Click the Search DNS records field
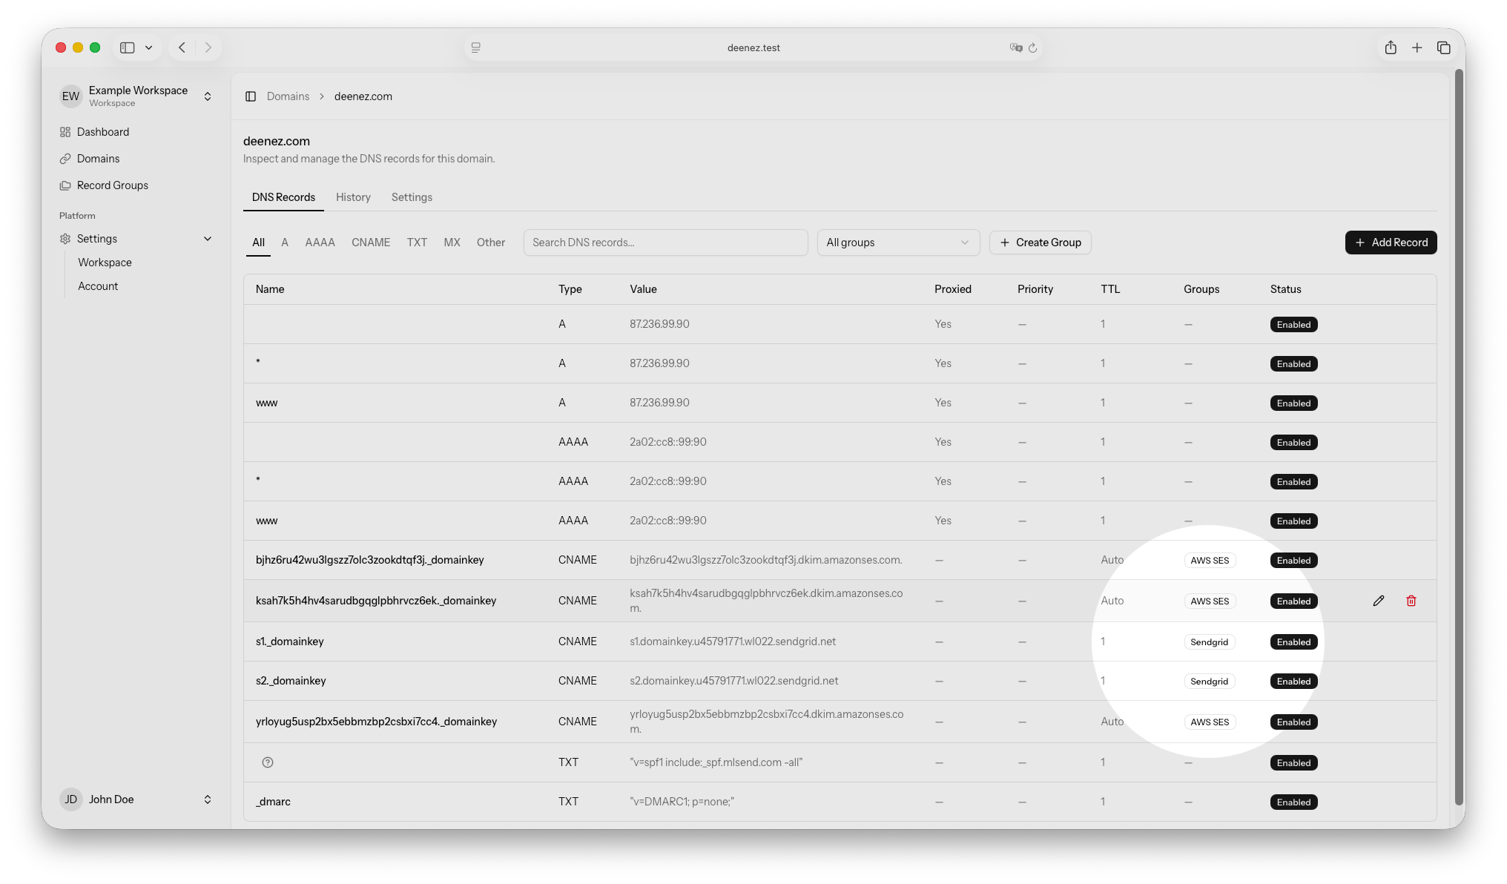This screenshot has width=1507, height=884. tap(665, 243)
